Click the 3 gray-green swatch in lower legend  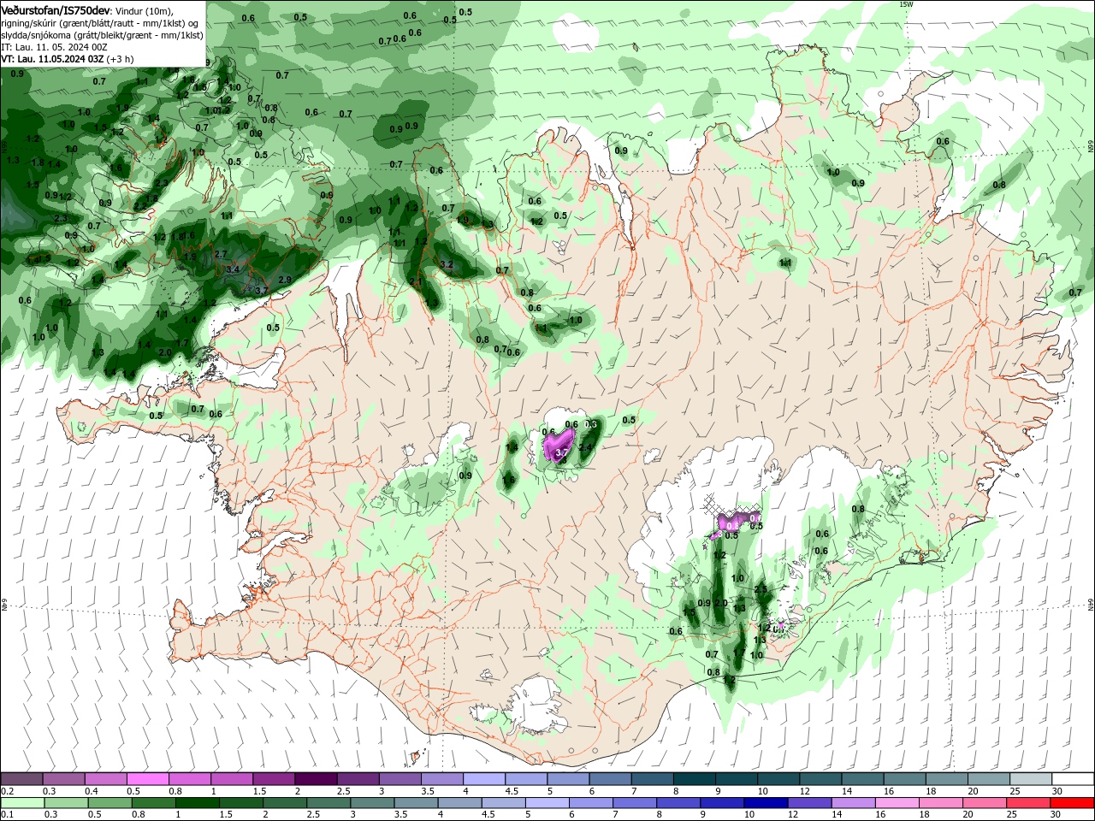click(x=372, y=803)
